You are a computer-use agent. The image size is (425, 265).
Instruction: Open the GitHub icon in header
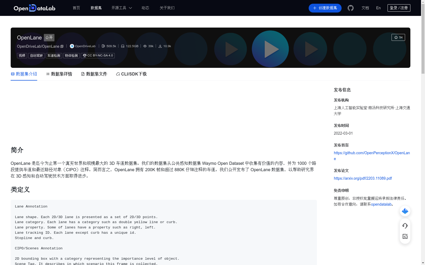coord(351,8)
